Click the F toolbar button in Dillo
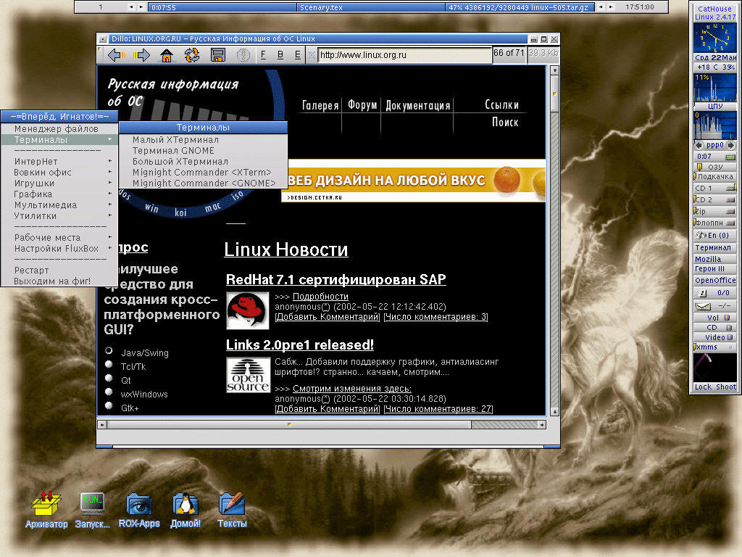The height and width of the screenshot is (557, 742). click(263, 55)
